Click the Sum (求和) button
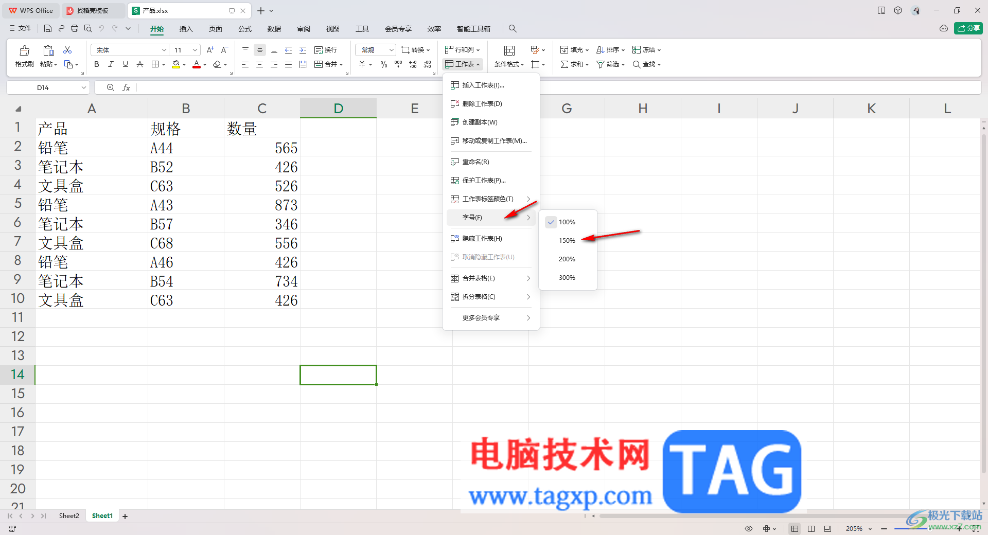Image resolution: width=988 pixels, height=535 pixels. click(574, 64)
